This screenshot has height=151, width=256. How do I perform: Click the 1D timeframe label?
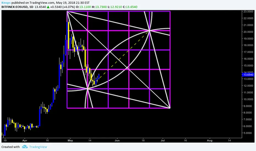click(x=31, y=7)
